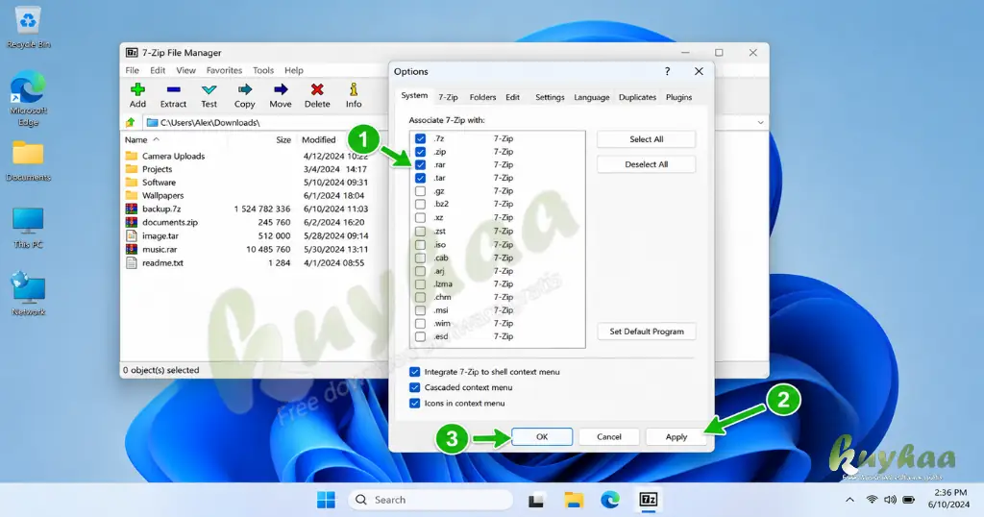The height and width of the screenshot is (517, 984).
Task: Uncheck the .7z association checkbox
Action: pos(421,138)
